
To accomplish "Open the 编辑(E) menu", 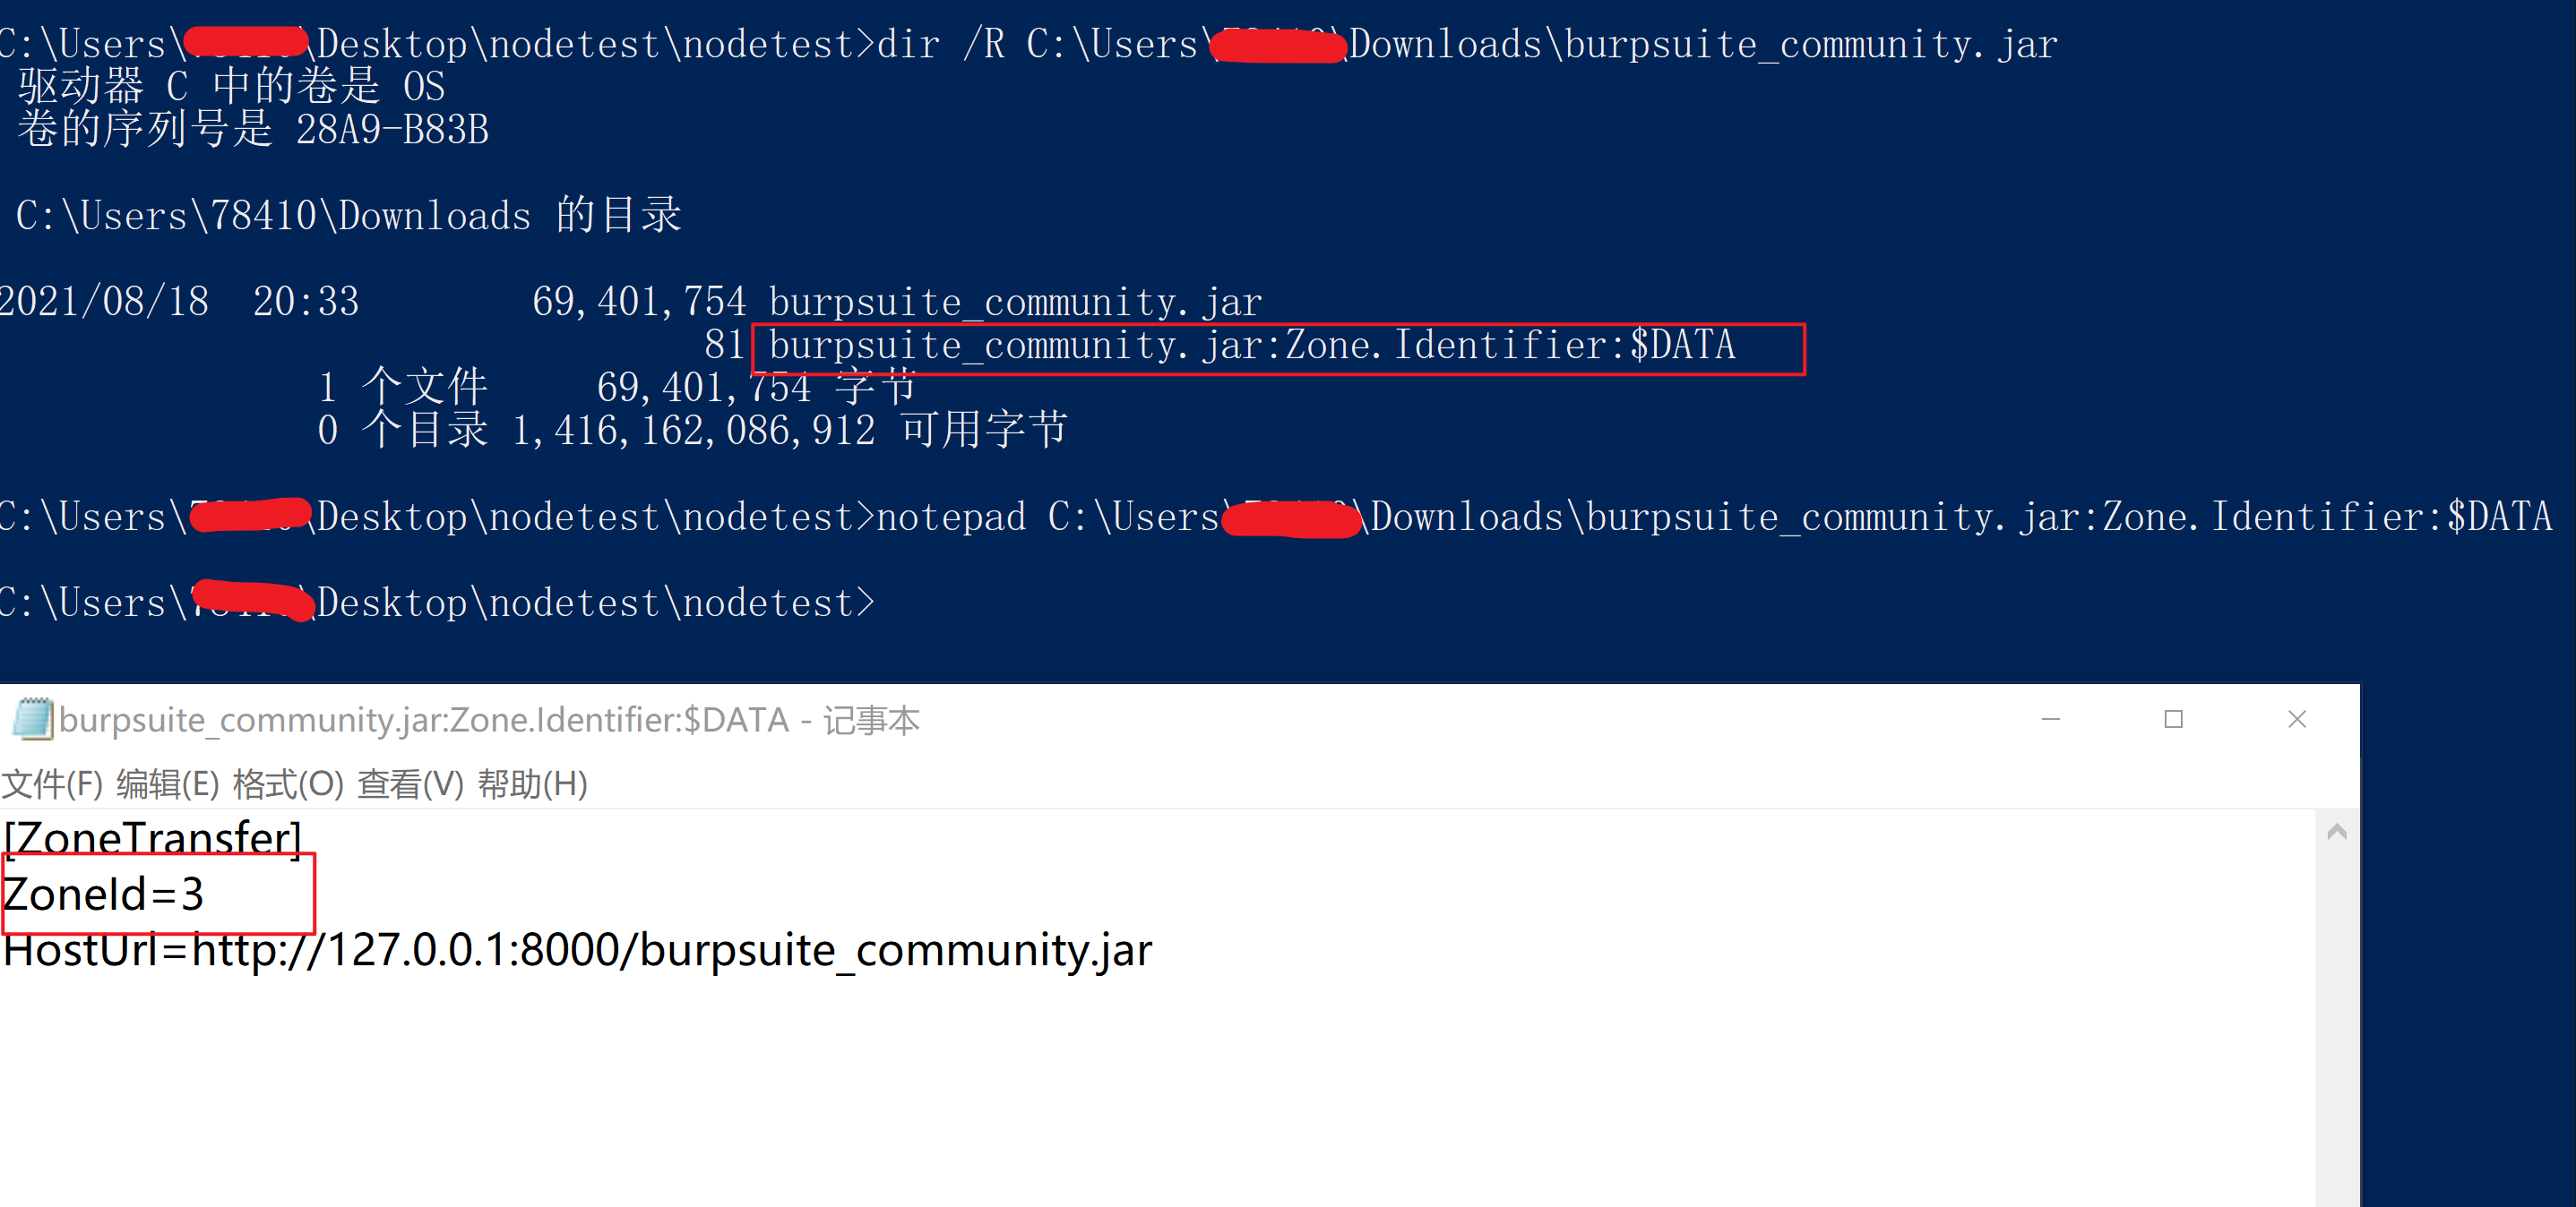I will [x=168, y=784].
